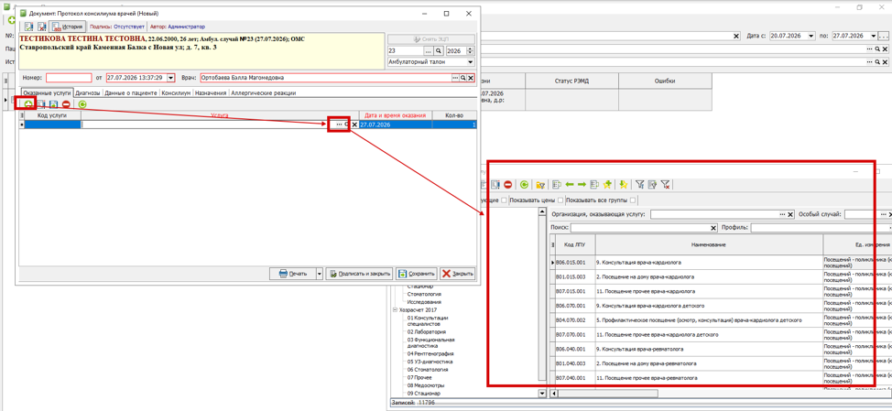Click the filter edit icon in picker toolbar
892x411 pixels.
[652, 184]
